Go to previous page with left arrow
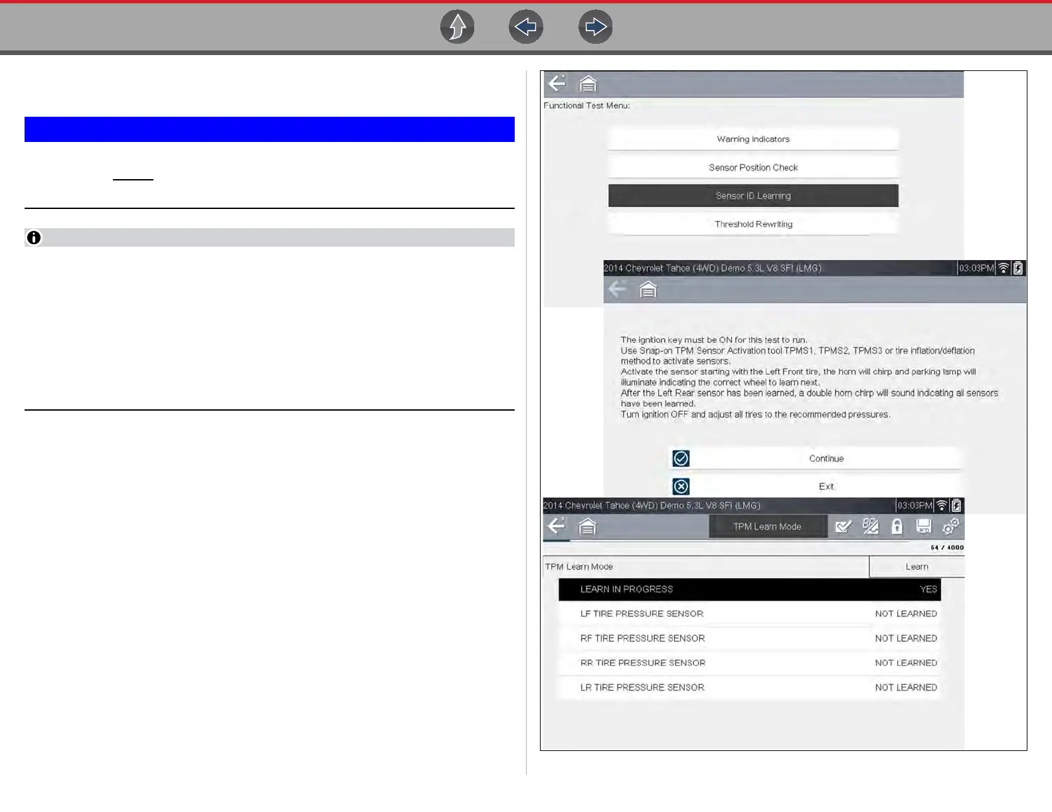The height and width of the screenshot is (812, 1052). coord(526,27)
